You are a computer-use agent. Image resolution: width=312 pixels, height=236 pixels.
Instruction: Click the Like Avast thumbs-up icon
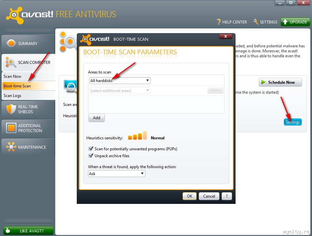coord(8,230)
